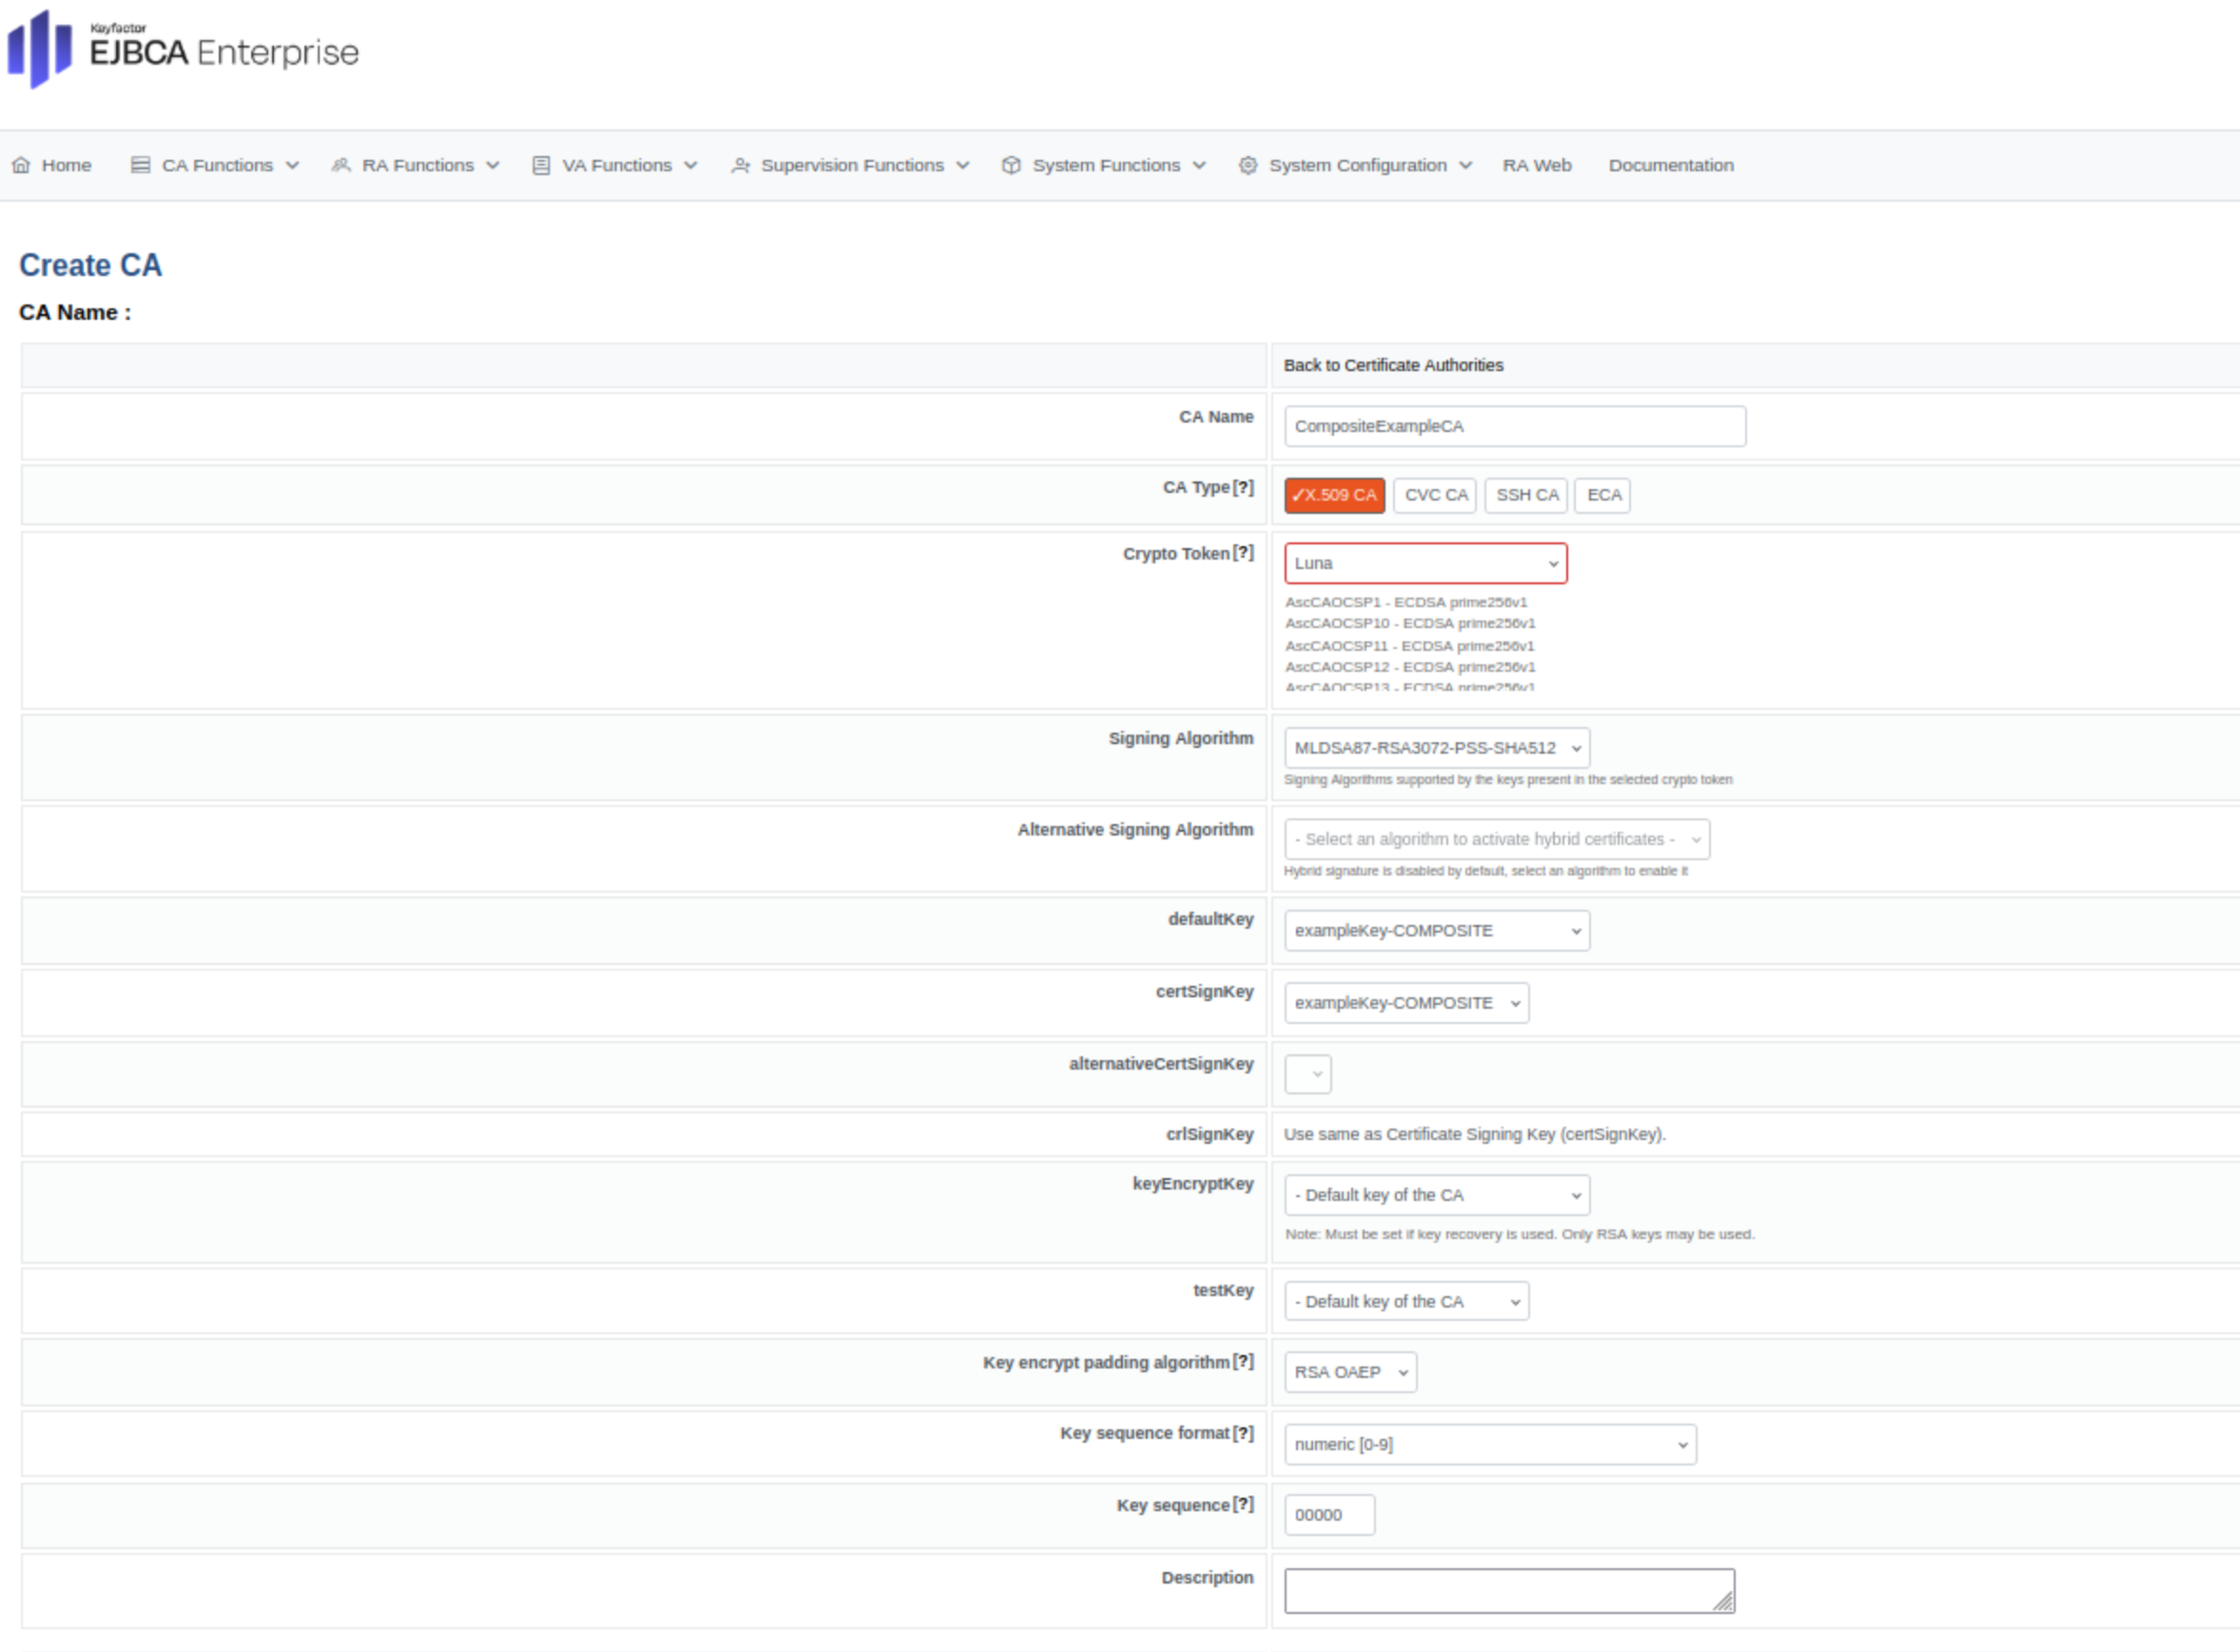Choose the ECA type option
Image resolution: width=2240 pixels, height=1652 pixels.
point(1603,495)
